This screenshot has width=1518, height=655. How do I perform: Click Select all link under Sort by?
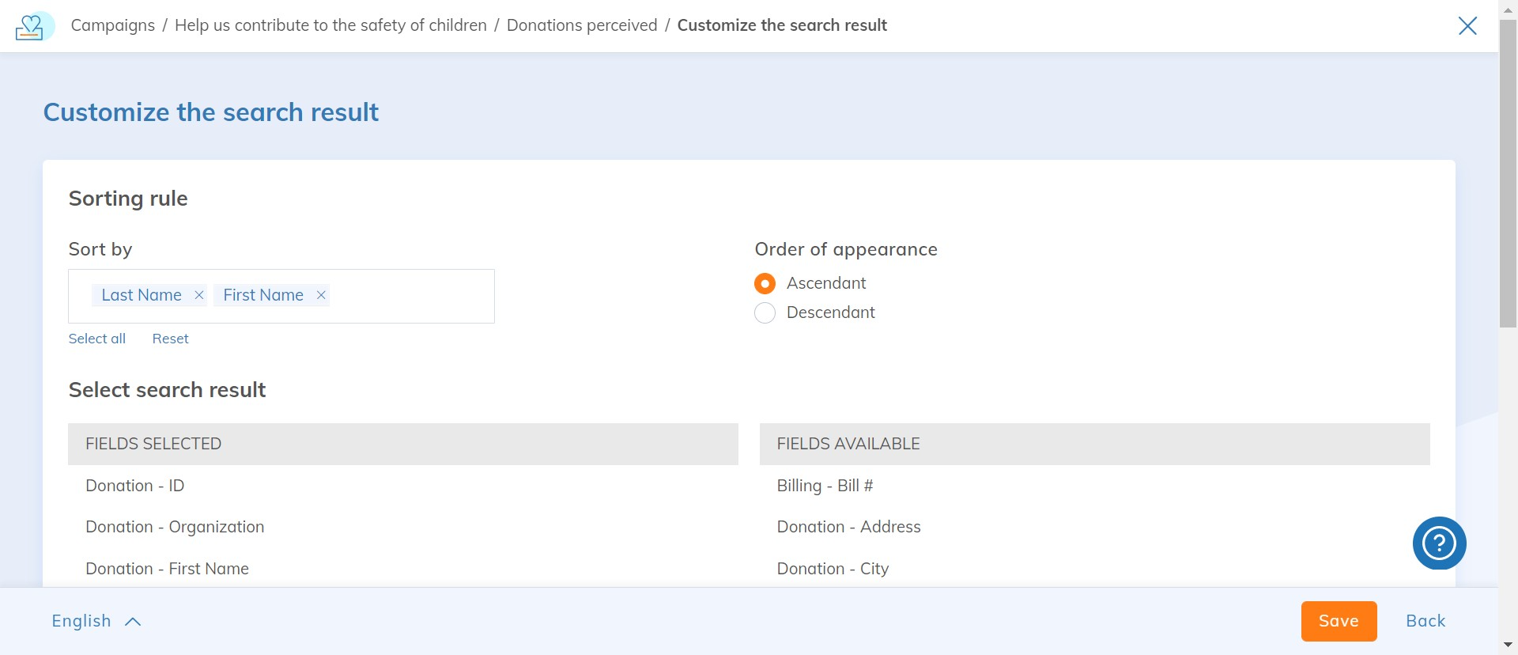click(x=97, y=339)
